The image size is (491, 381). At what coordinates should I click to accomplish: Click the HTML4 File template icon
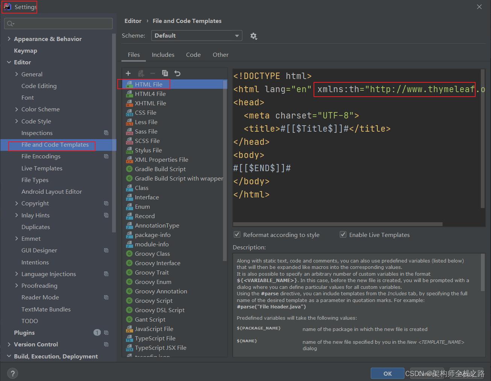129,94
